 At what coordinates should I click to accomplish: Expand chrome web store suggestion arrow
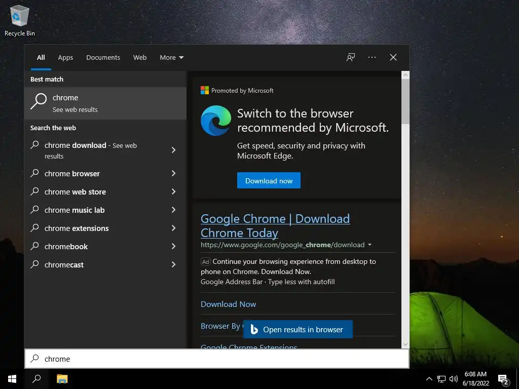[173, 191]
